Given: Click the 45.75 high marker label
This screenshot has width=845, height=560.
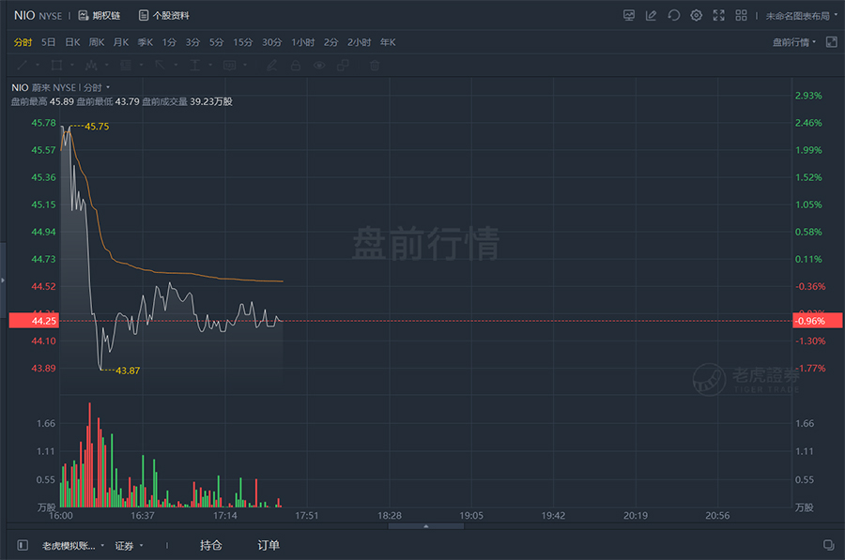Looking at the screenshot, I should click(x=97, y=127).
